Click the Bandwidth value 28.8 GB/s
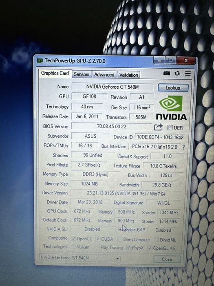This screenshot has height=286, width=214. click(x=161, y=185)
